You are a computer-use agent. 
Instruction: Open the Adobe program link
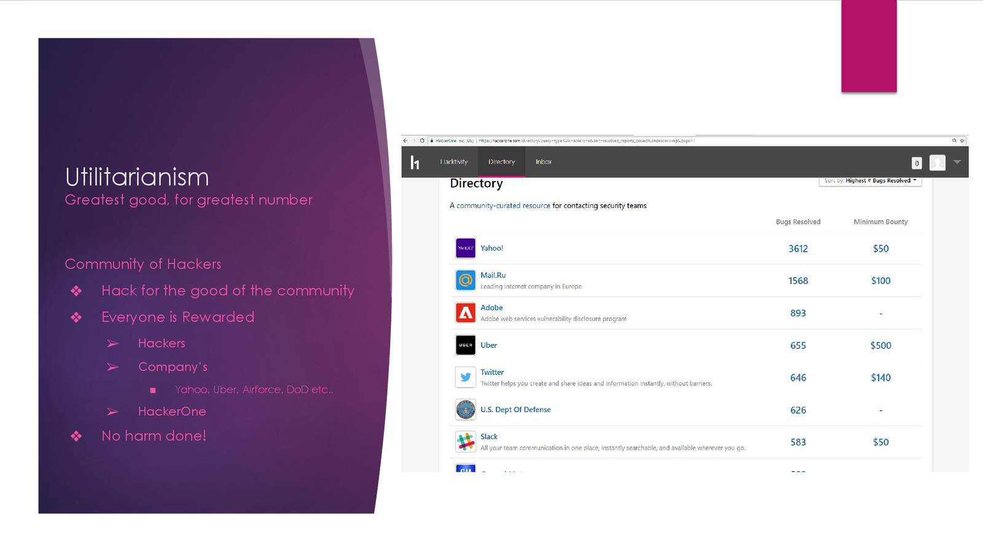pyautogui.click(x=491, y=308)
